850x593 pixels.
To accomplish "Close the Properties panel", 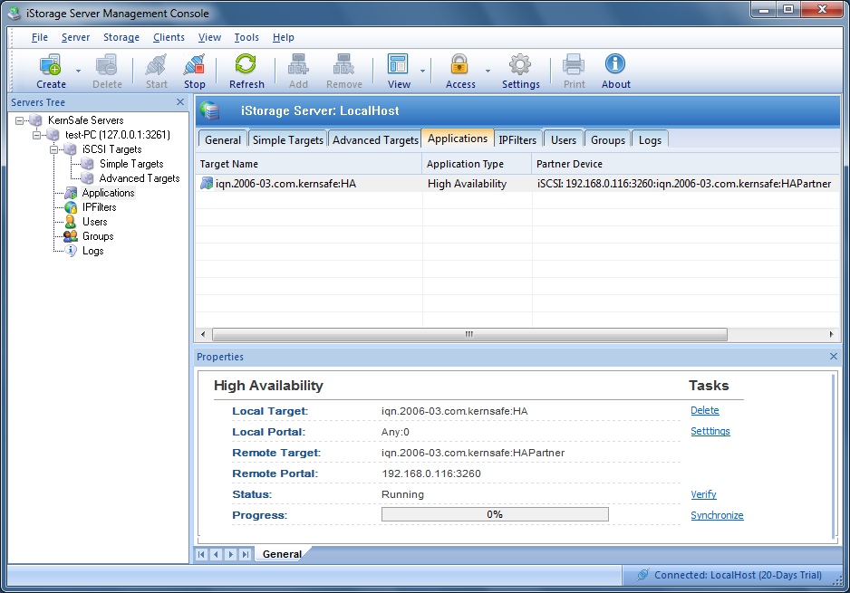I will coord(833,357).
